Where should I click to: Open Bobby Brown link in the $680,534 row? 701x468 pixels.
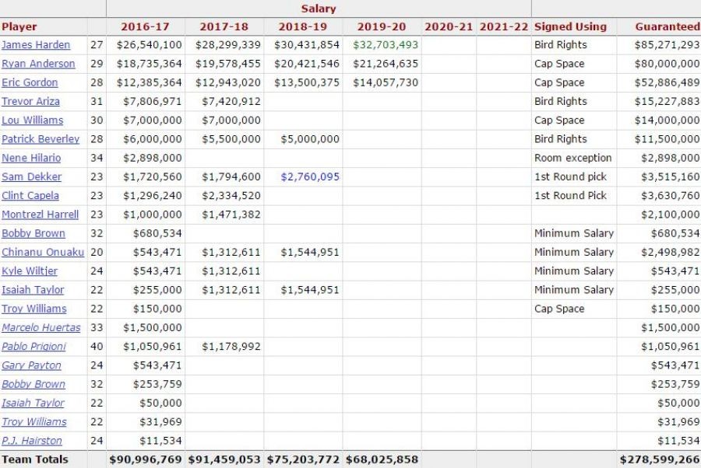(33, 233)
